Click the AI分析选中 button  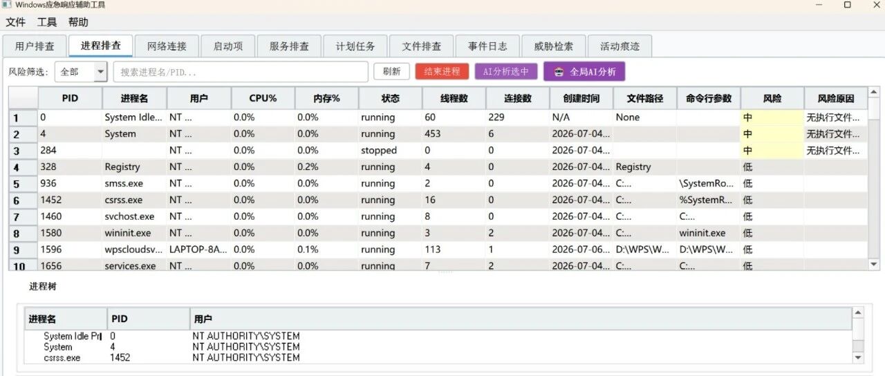505,71
